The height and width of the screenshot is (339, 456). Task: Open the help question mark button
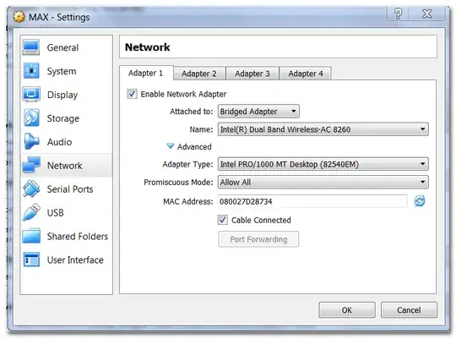point(398,14)
